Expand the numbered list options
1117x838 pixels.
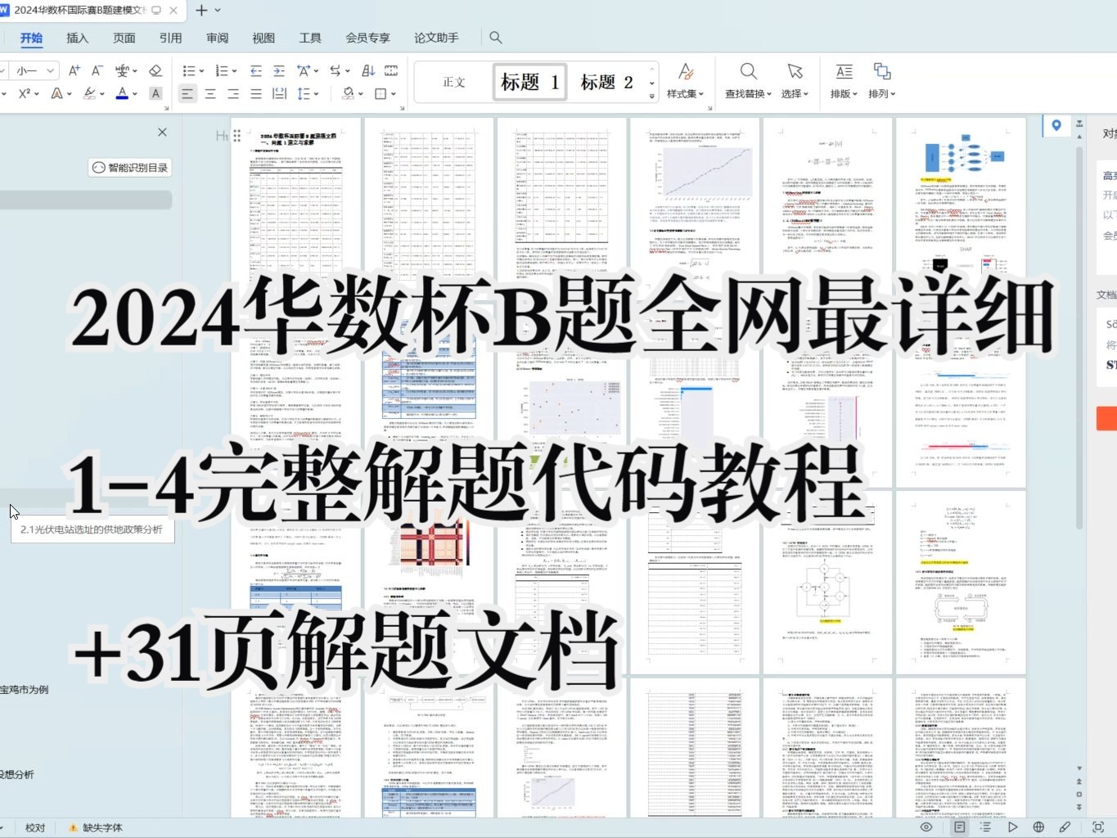click(234, 70)
